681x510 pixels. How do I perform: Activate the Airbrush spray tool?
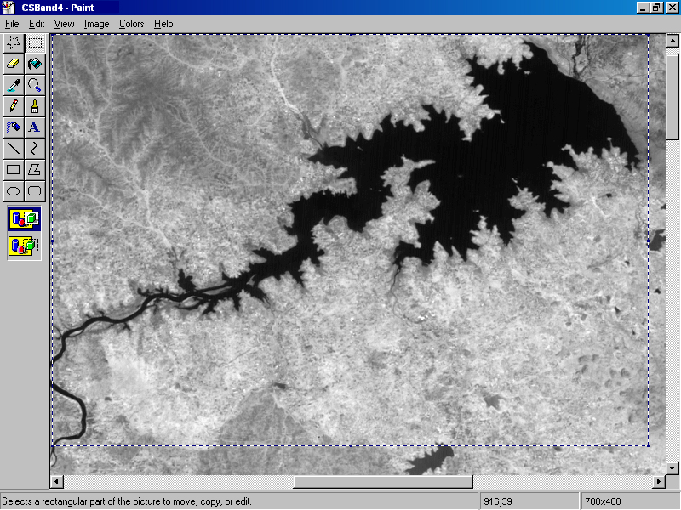(x=14, y=127)
